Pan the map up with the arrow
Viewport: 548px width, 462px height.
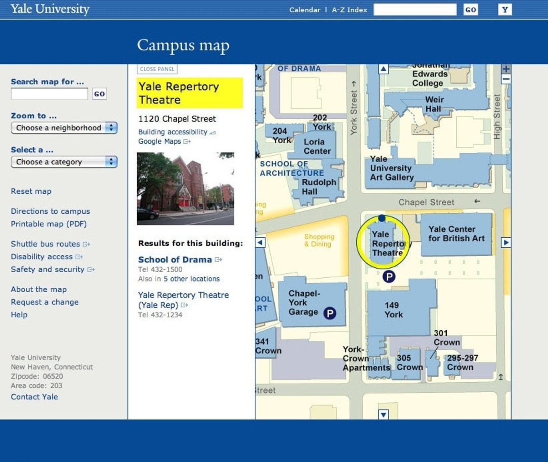[x=383, y=69]
